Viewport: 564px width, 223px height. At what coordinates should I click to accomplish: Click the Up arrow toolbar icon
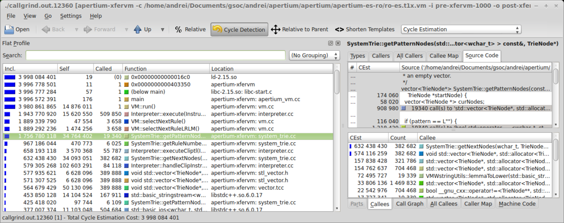[x=138, y=30]
